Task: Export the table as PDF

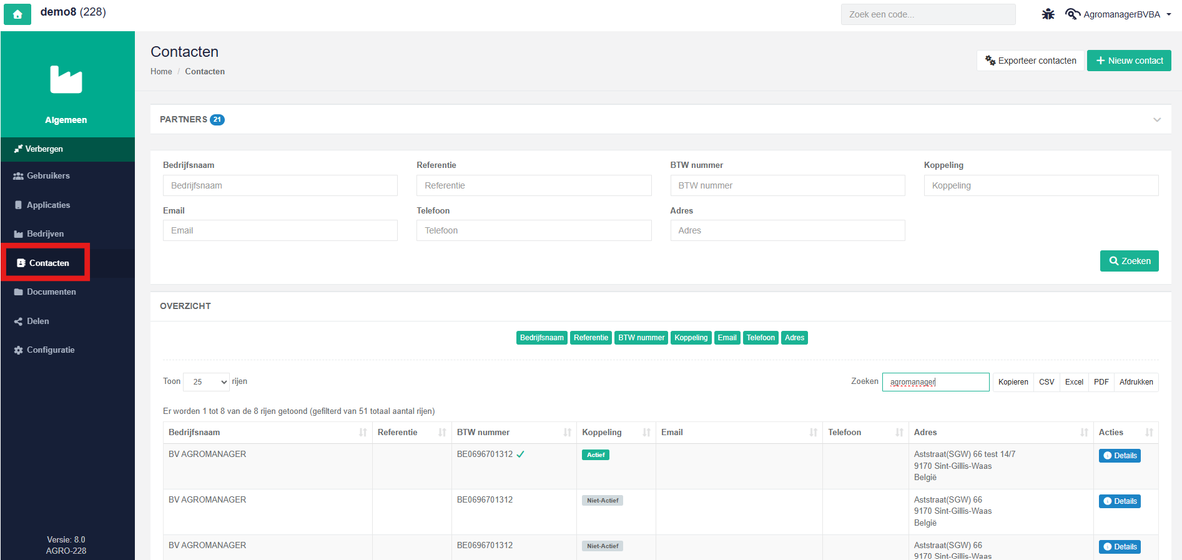Action: (x=1101, y=382)
